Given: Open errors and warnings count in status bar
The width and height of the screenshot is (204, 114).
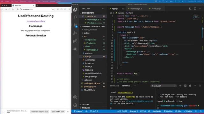Looking at the screenshot, I should [94, 111].
